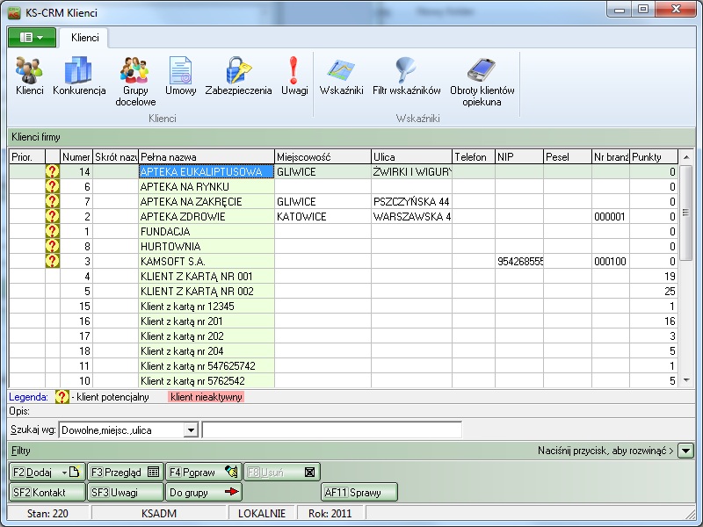Expand the Szukaj wg search criteria dropdown

[191, 430]
